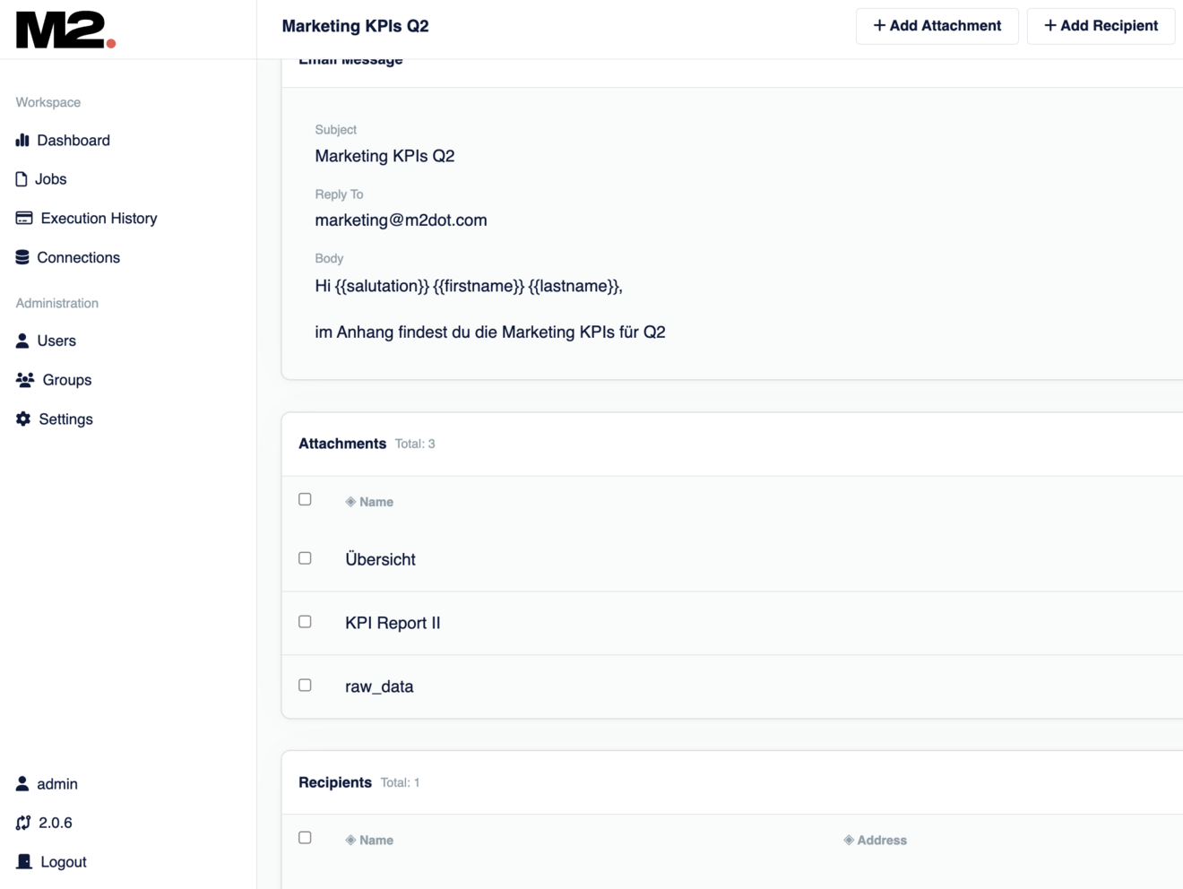Sort recipients by the Address column
This screenshot has height=889, width=1183.
tap(875, 840)
